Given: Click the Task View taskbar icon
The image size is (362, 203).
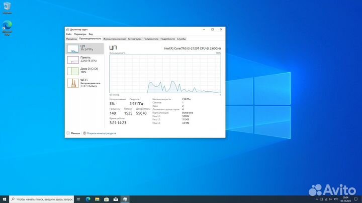Looking at the screenshot, I should coord(78,199).
